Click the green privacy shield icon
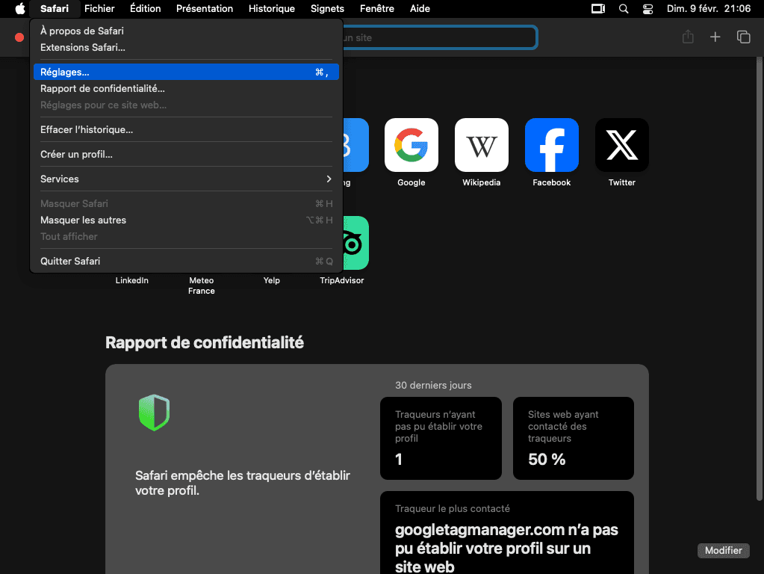This screenshot has width=764, height=574. point(154,413)
